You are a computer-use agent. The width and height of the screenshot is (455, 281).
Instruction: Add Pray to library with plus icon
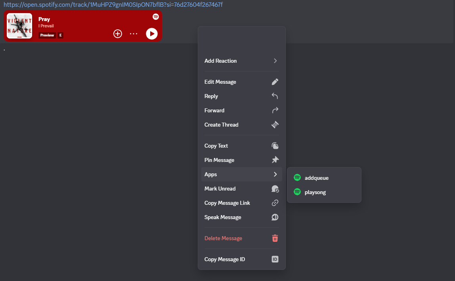118,34
